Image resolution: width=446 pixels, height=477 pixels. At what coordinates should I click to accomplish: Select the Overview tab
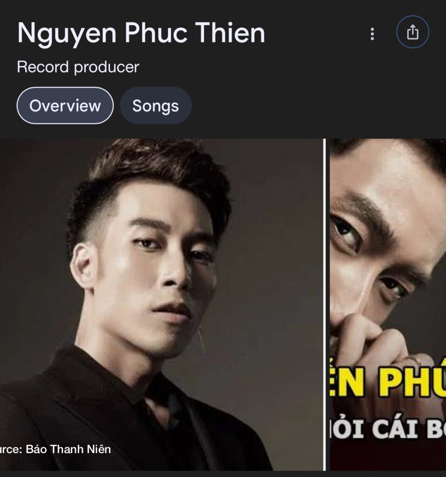(65, 106)
